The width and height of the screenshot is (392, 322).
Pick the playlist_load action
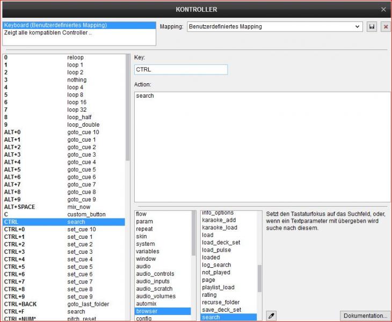point(229,288)
